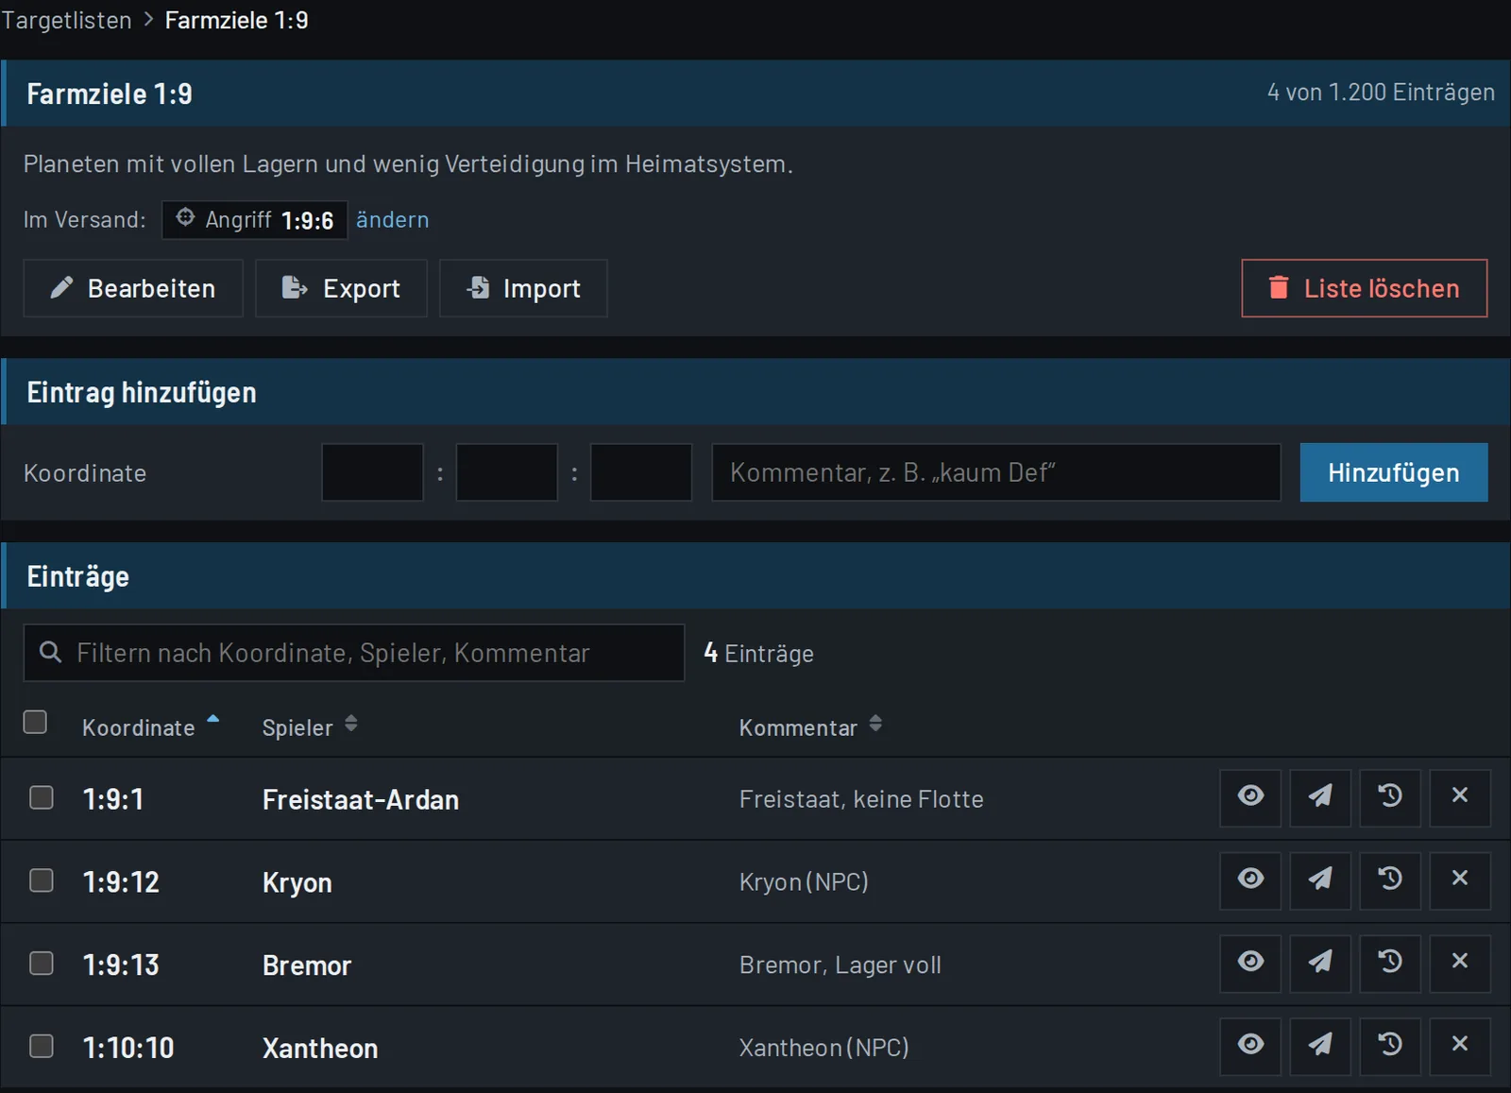1511x1093 pixels.
Task: Open the Import dialog
Action: [523, 288]
